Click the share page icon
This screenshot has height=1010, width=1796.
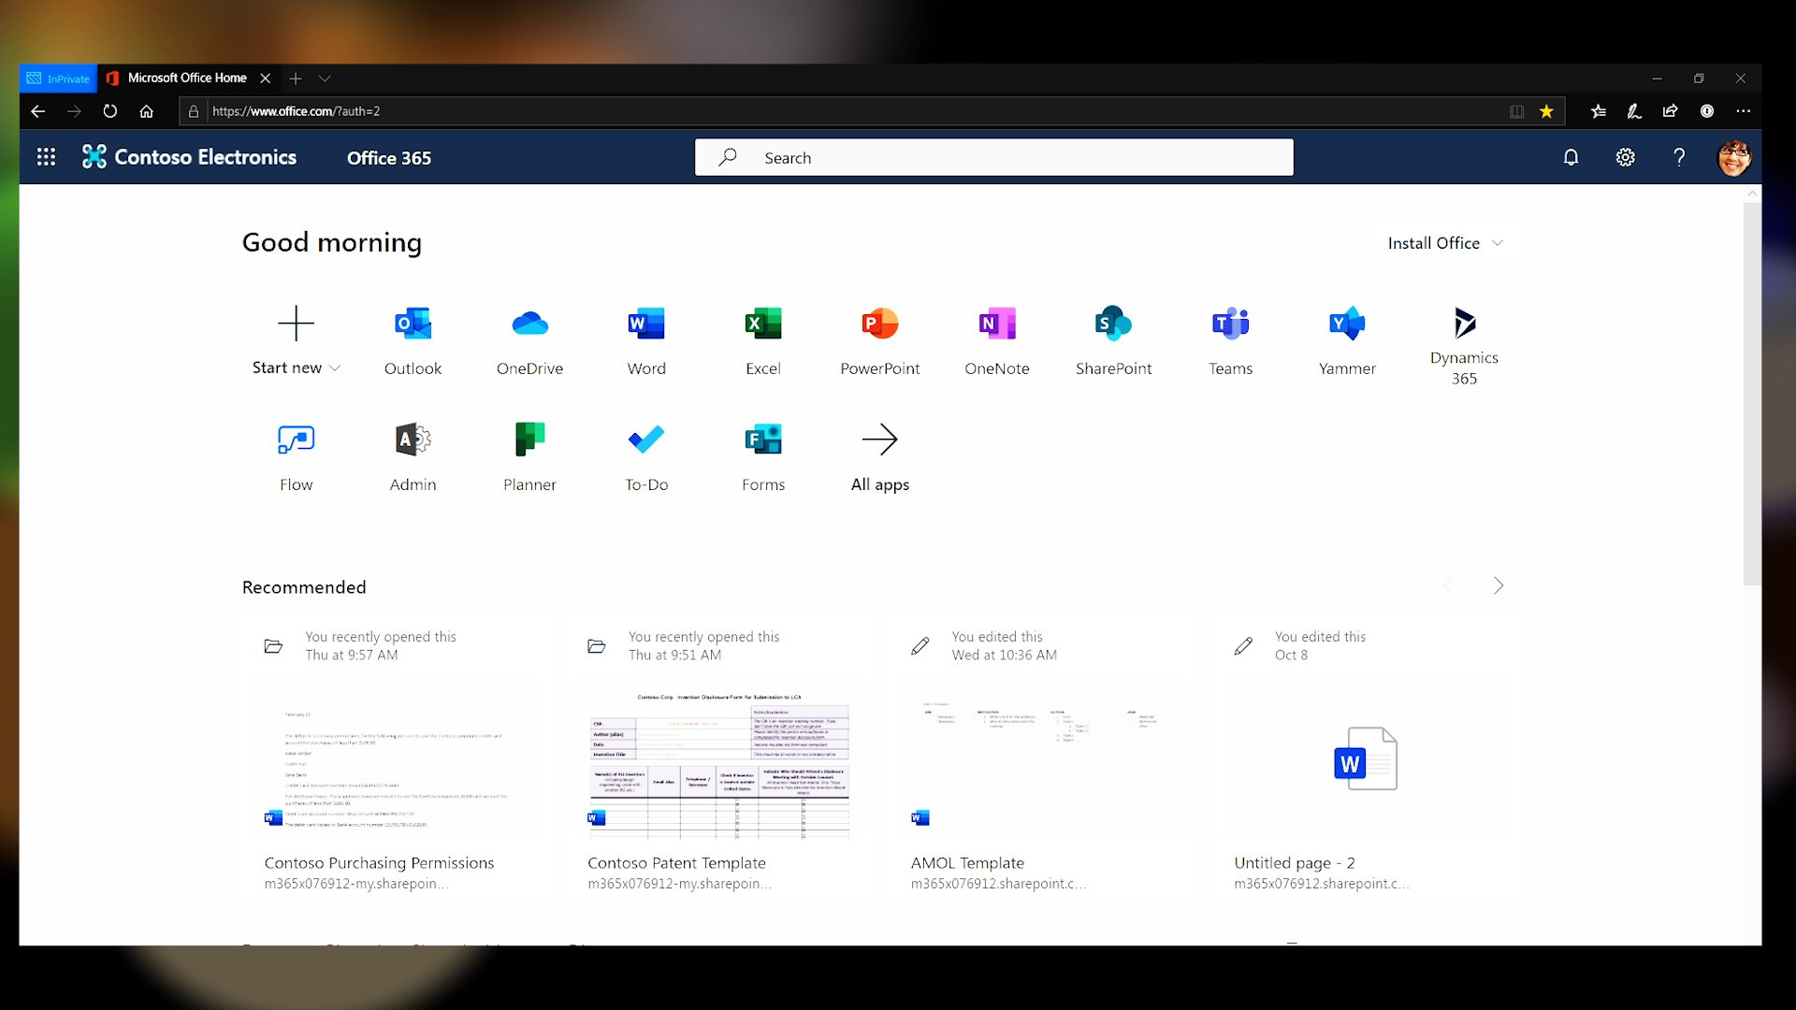coord(1671,111)
